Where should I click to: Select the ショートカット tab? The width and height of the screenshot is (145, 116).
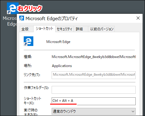(x=44, y=29)
